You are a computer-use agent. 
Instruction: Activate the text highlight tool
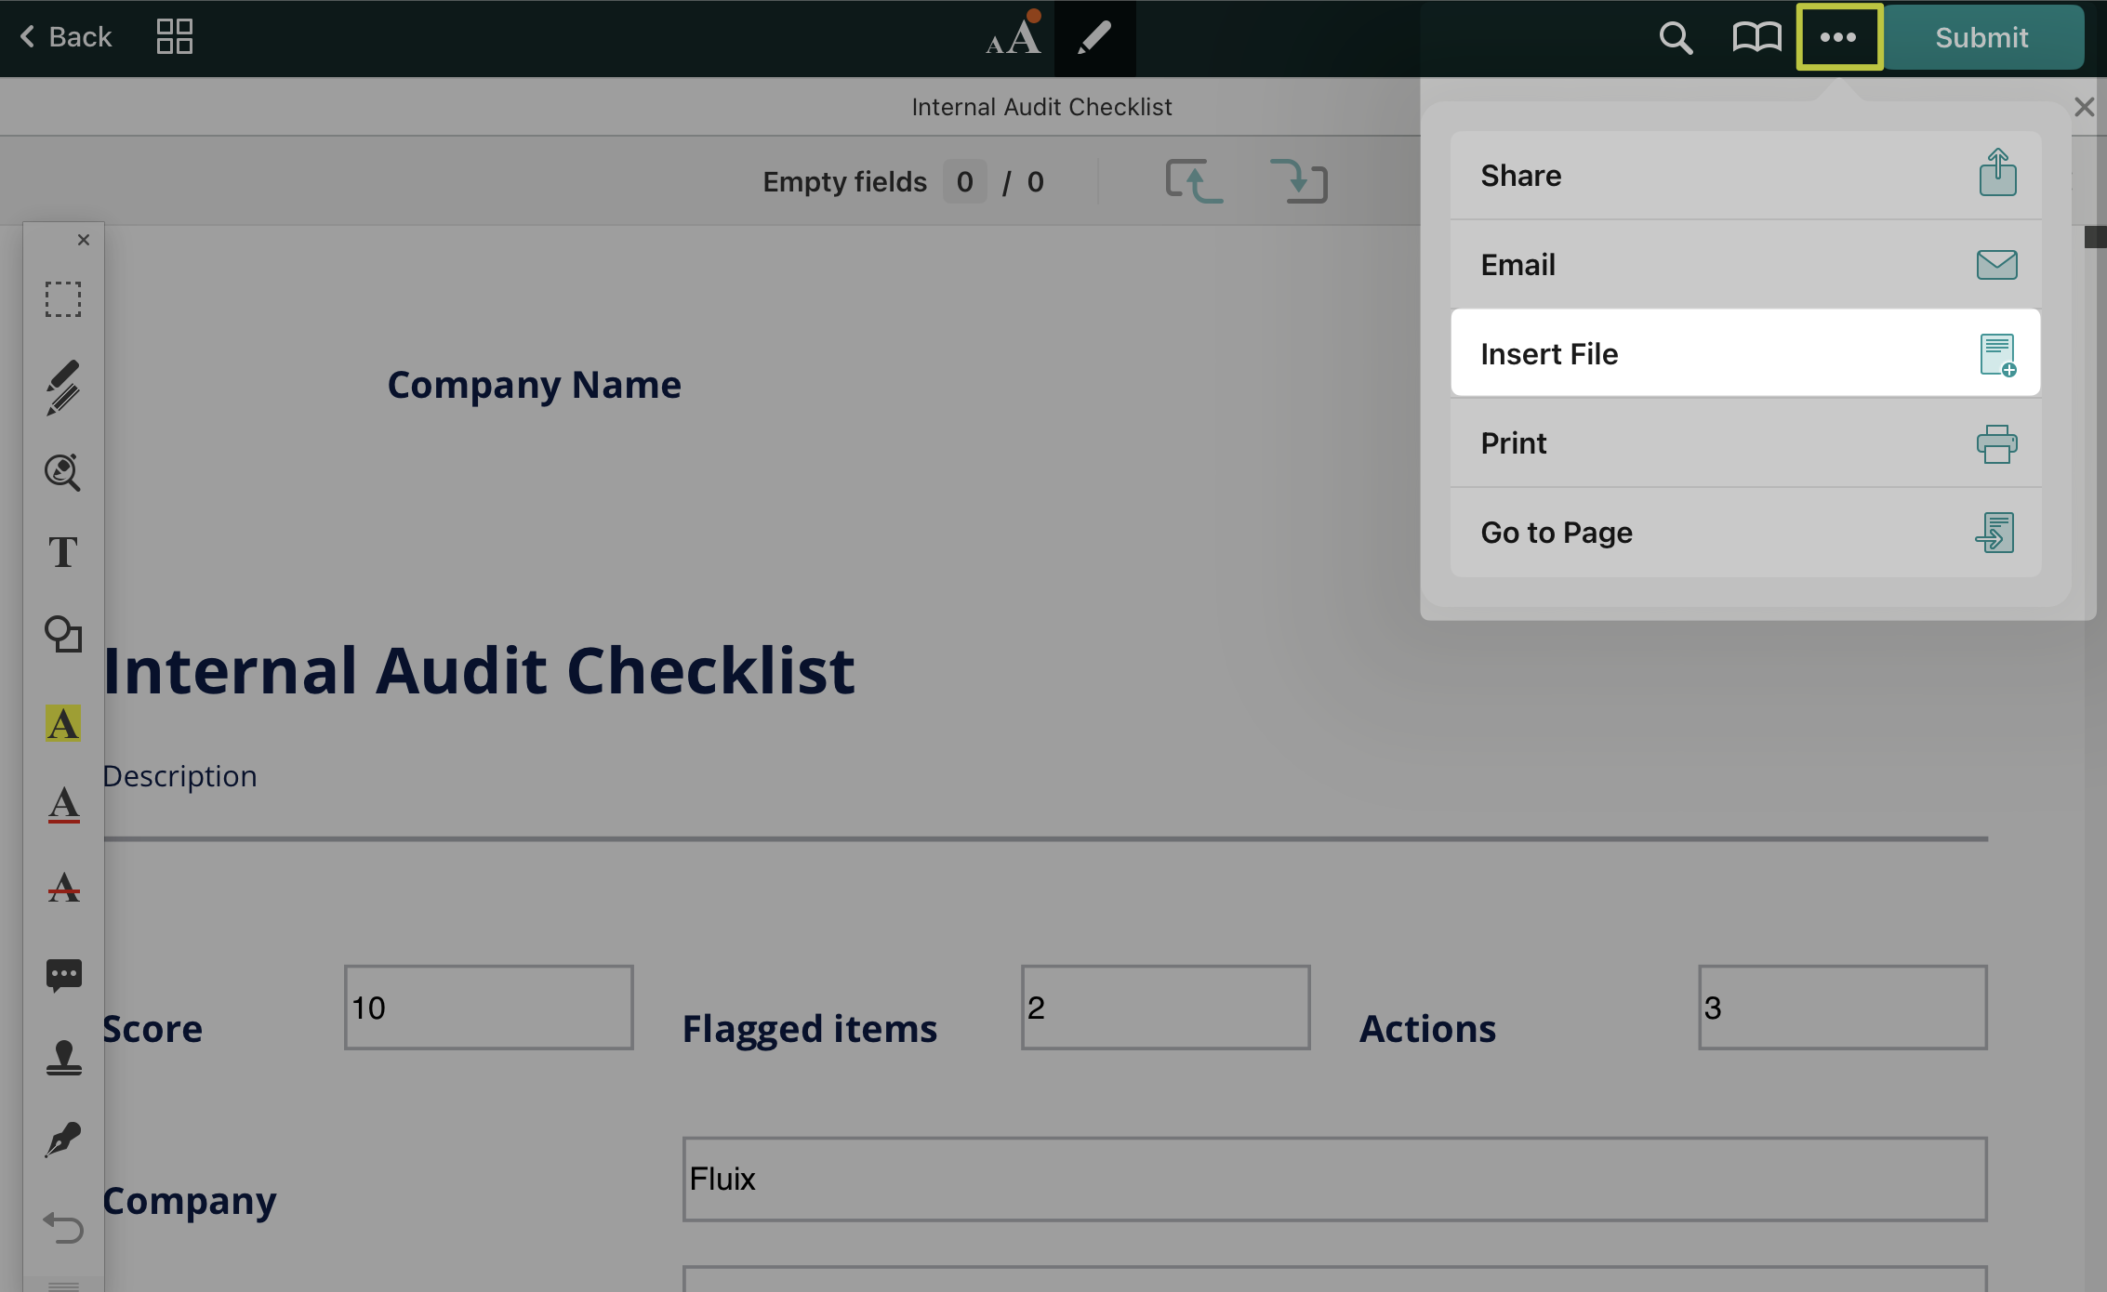63,723
